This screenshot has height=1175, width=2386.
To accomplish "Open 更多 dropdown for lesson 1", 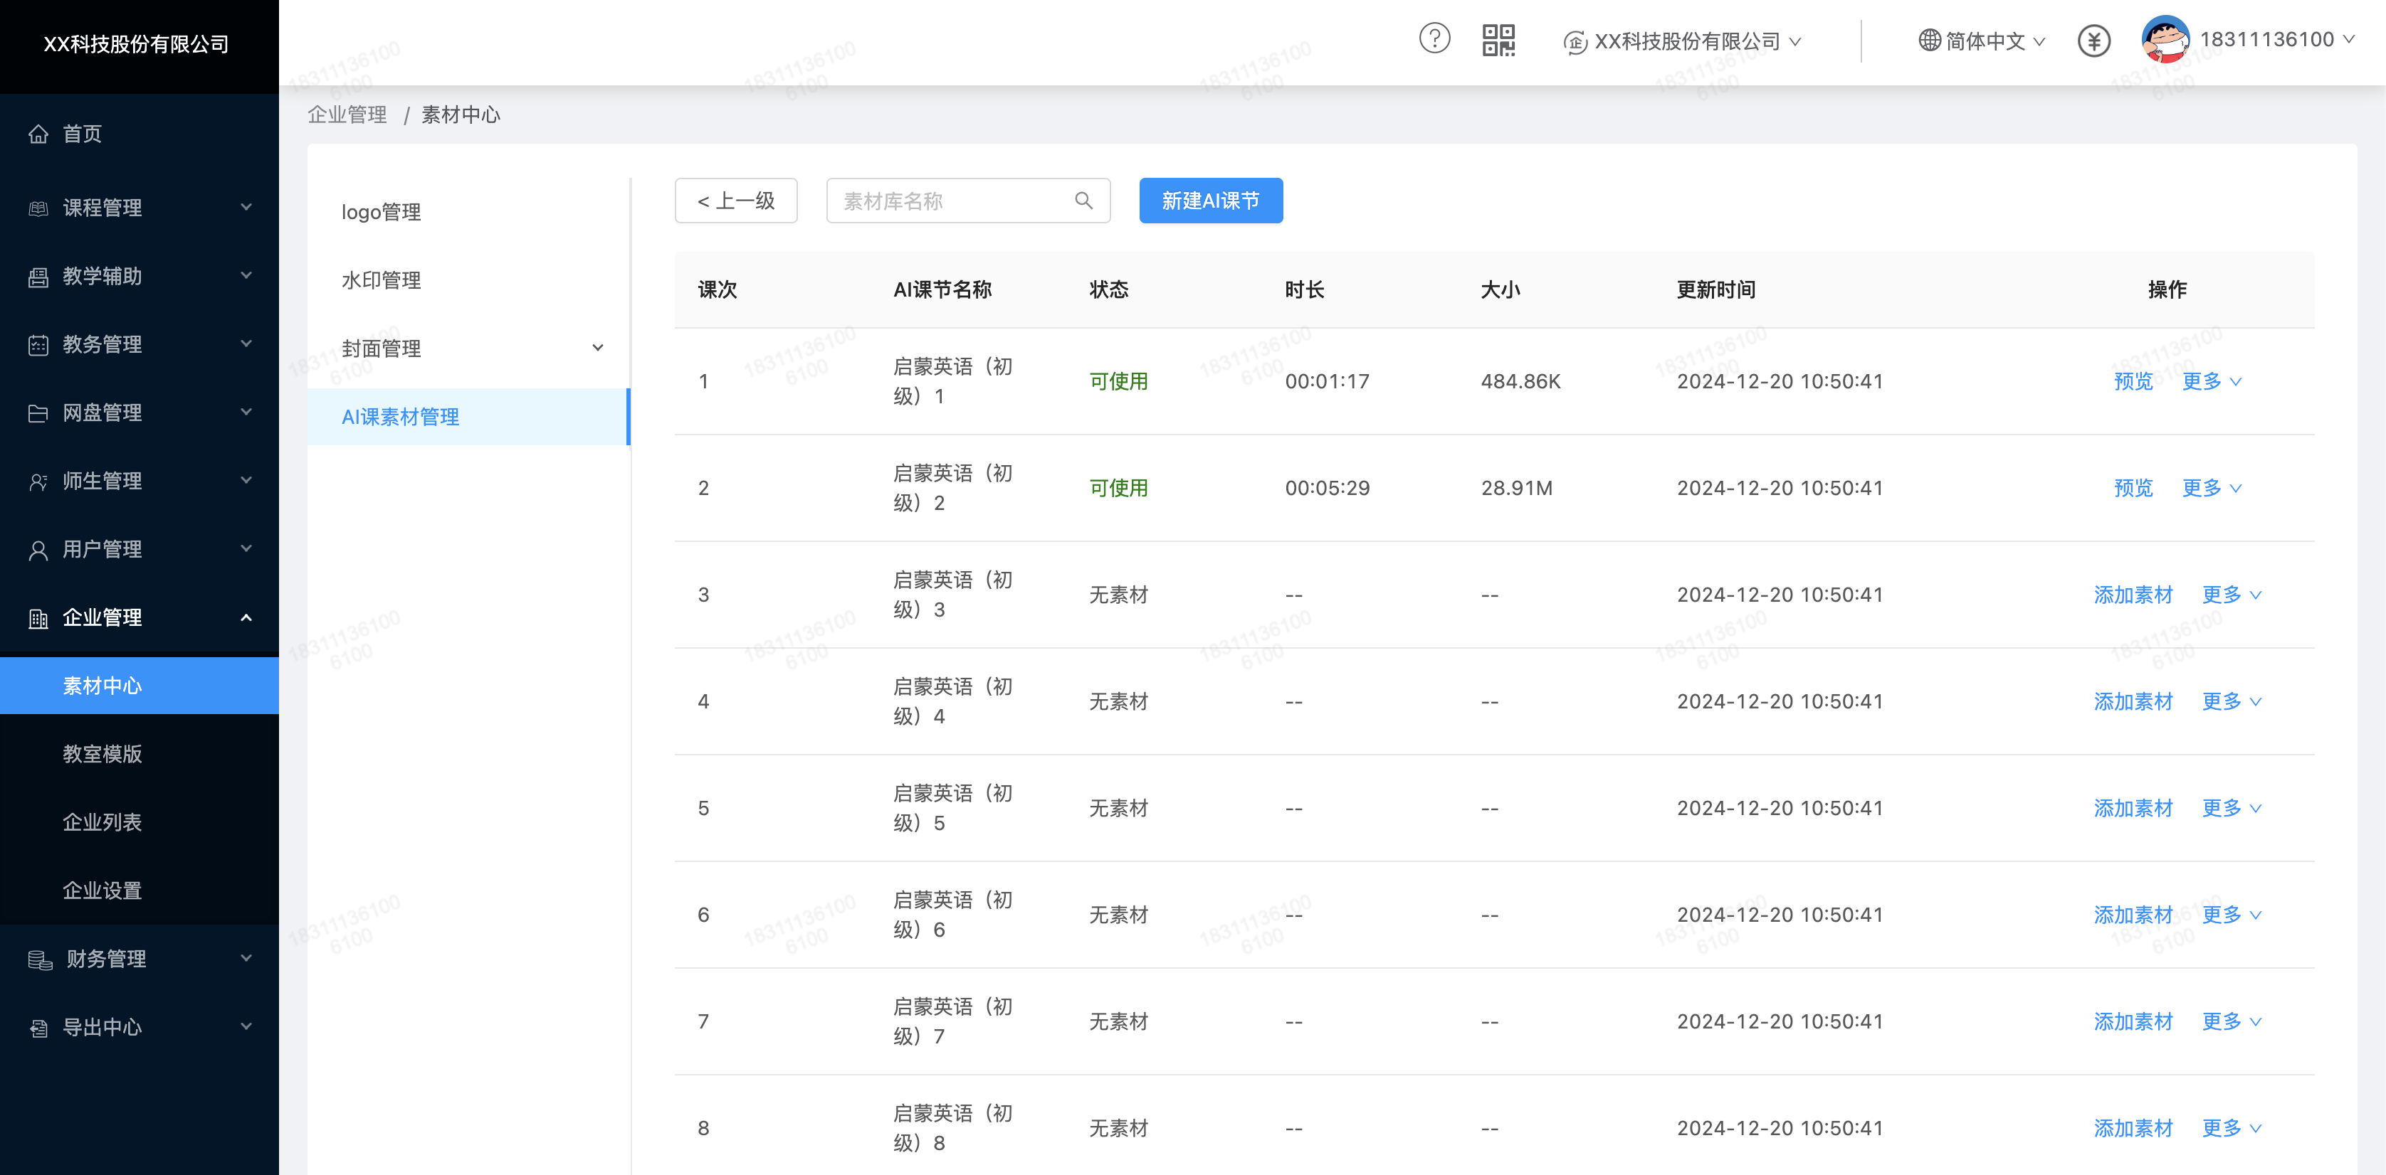I will click(x=2211, y=381).
